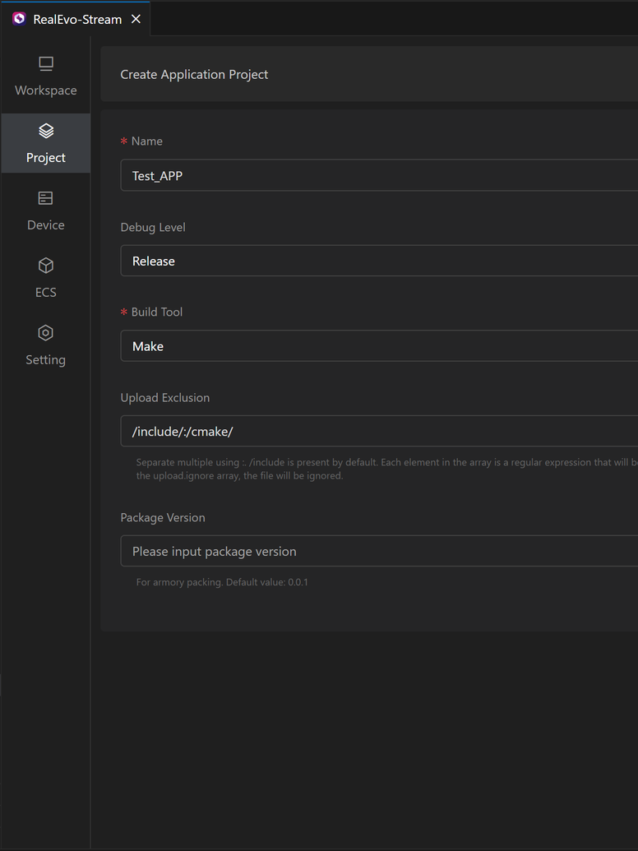
Task: Click the Create Application Project heading
Action: coord(194,74)
